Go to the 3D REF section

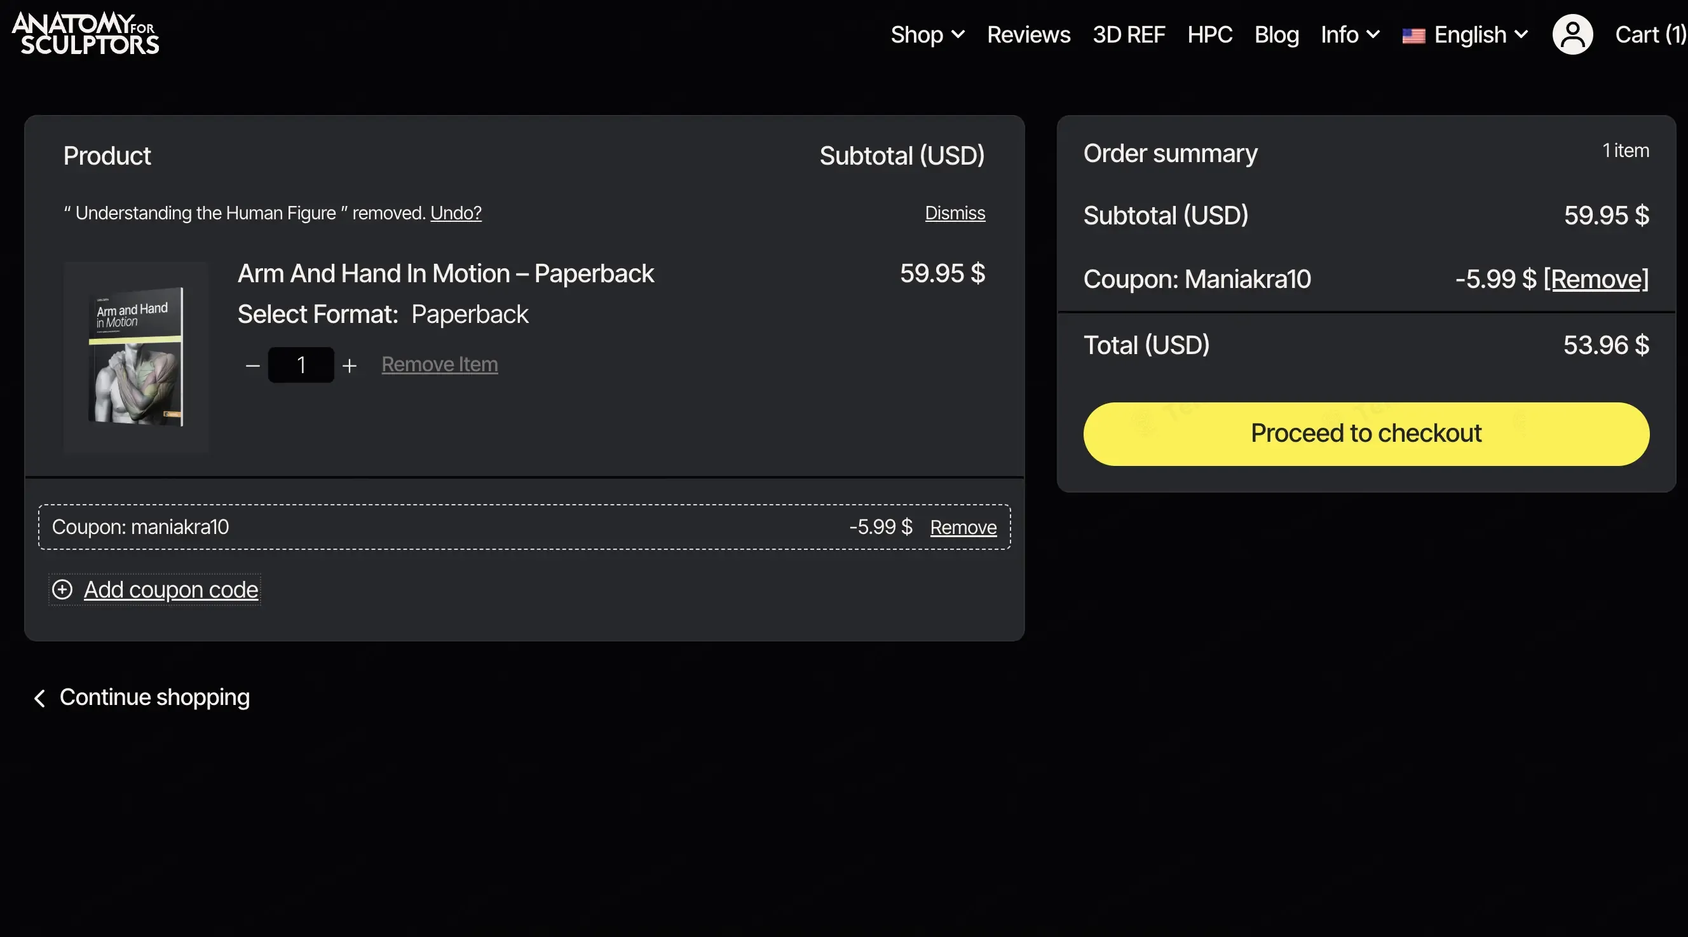pos(1128,35)
